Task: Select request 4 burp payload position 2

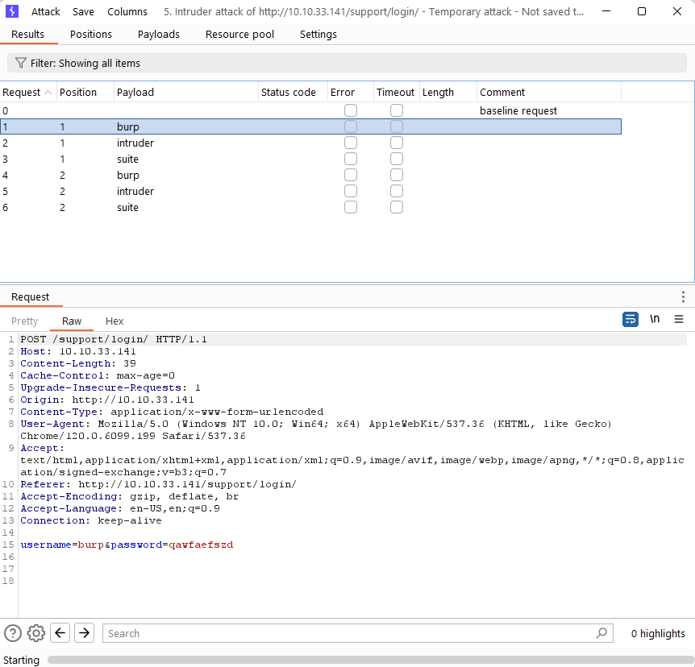Action: coord(310,175)
